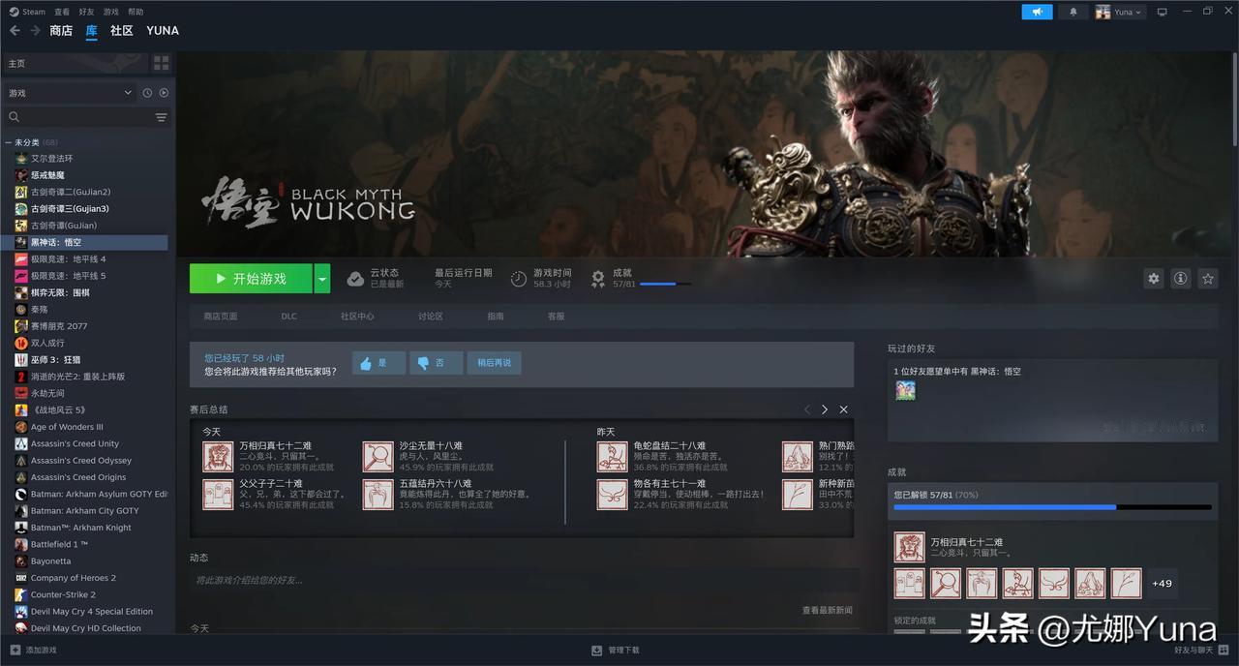Open advanced filter options icon
The height and width of the screenshot is (666, 1239).
point(161,117)
